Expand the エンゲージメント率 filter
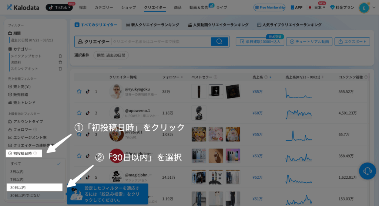Screen dimensions: 379x206 27,137
